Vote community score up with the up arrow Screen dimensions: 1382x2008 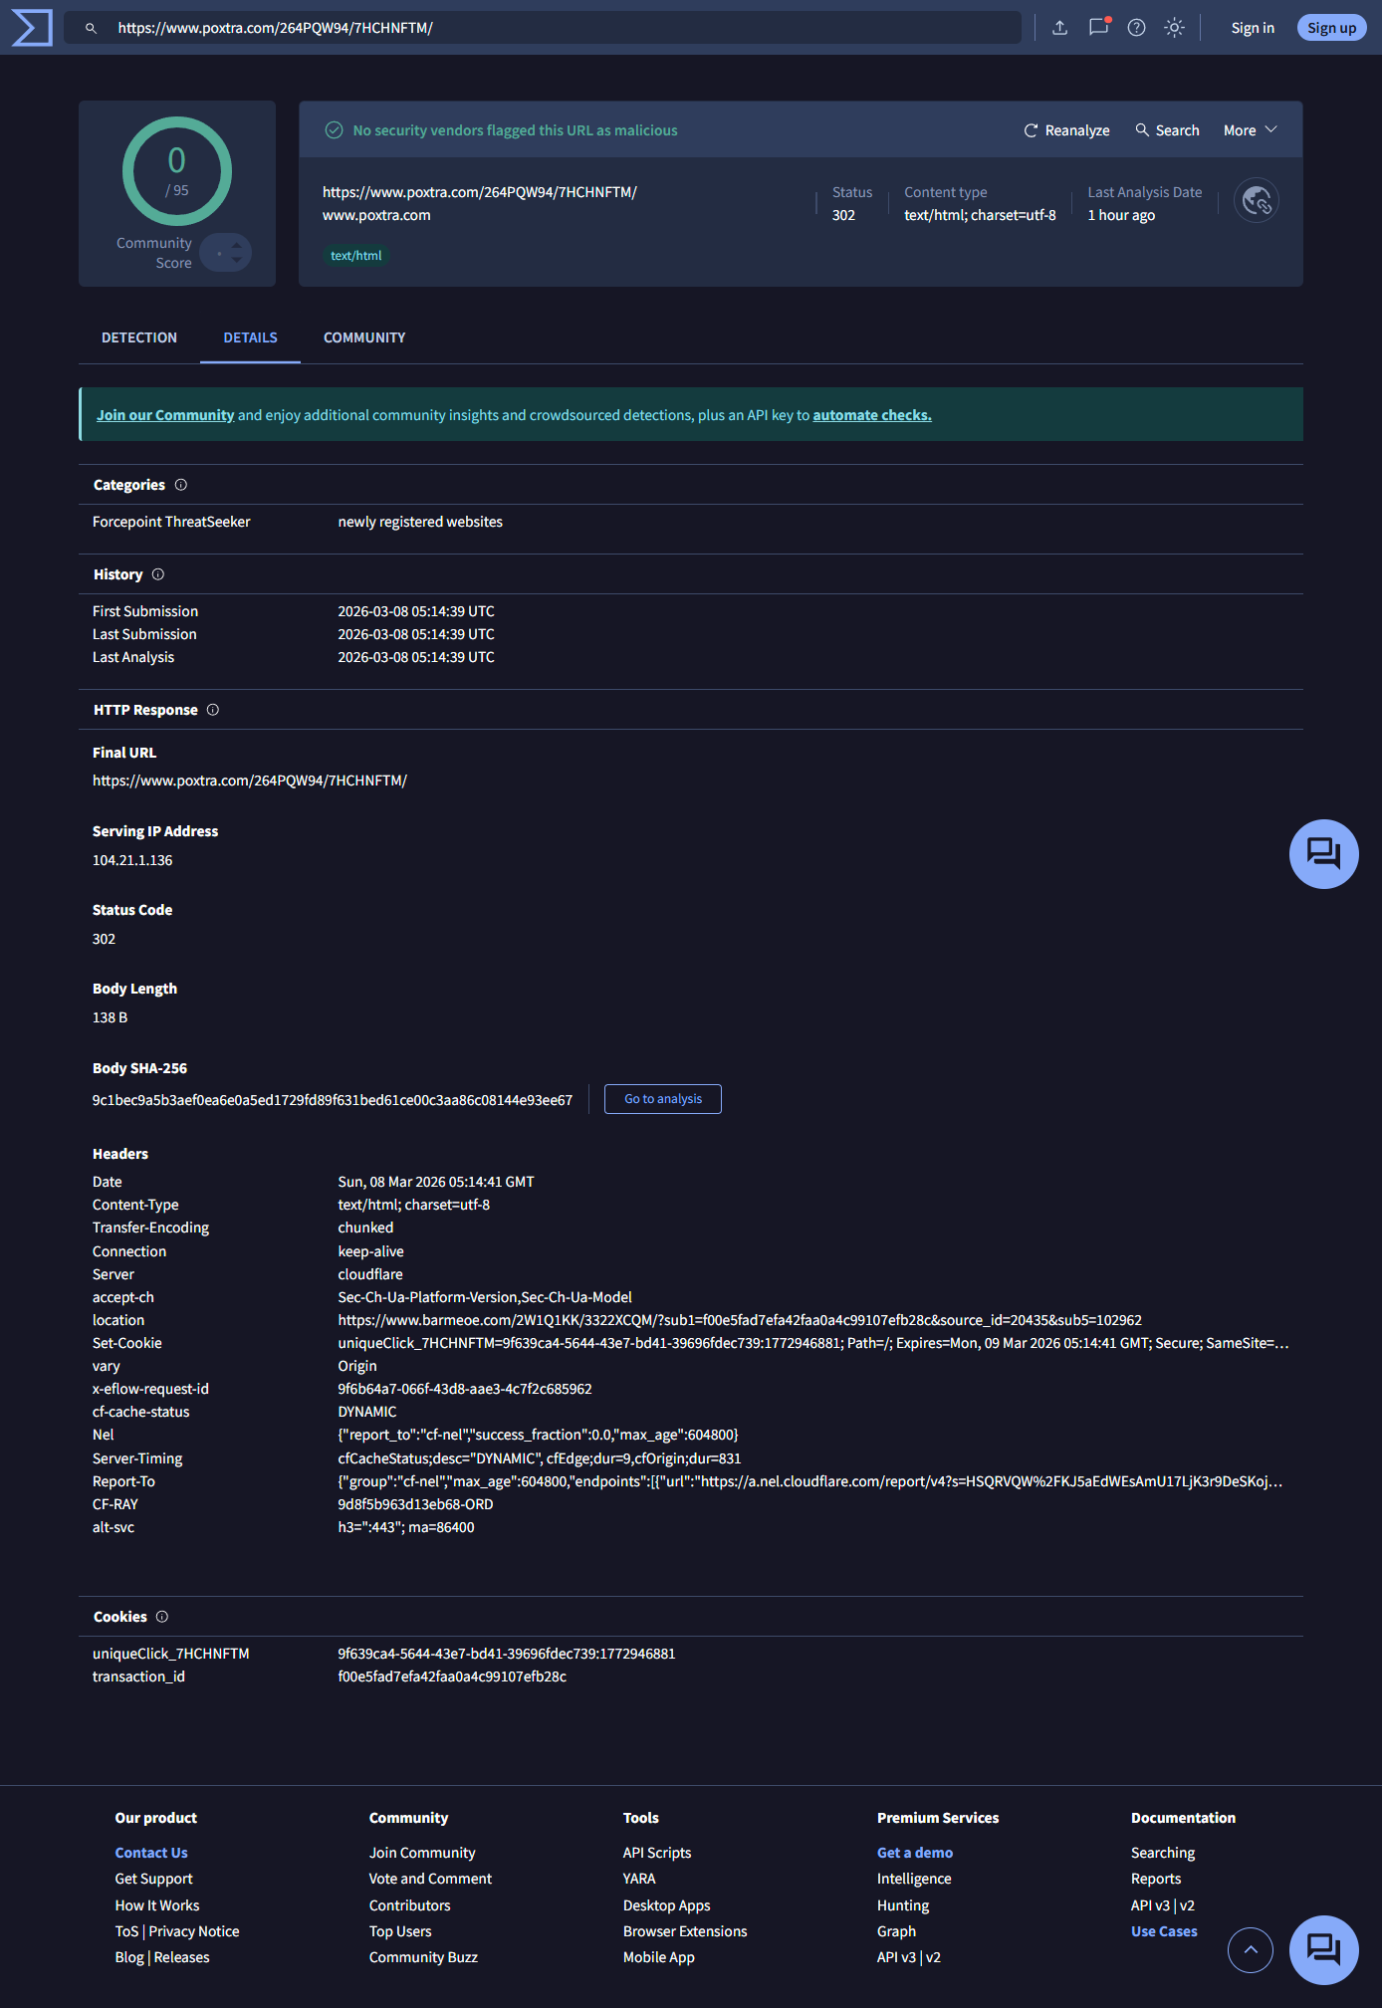(237, 244)
